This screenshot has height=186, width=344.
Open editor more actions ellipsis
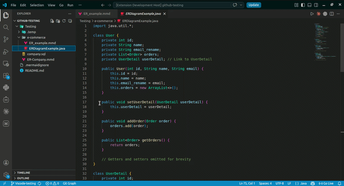point(338,14)
